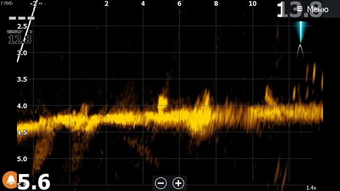
Task: Tap the 3.0 depth scale mark
Action: click(22, 53)
